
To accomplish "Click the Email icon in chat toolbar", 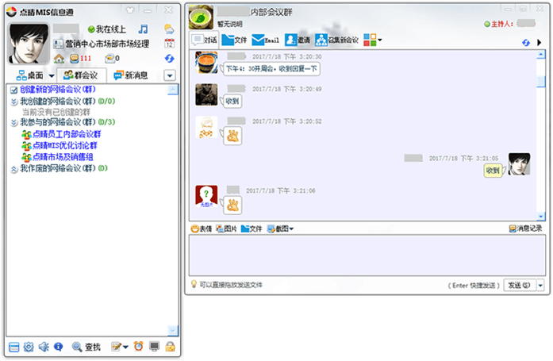I will (x=266, y=40).
